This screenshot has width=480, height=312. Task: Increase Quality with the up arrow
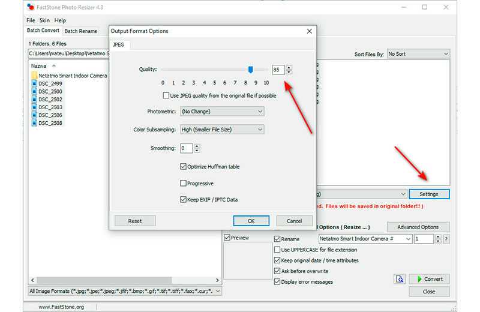[x=289, y=67]
